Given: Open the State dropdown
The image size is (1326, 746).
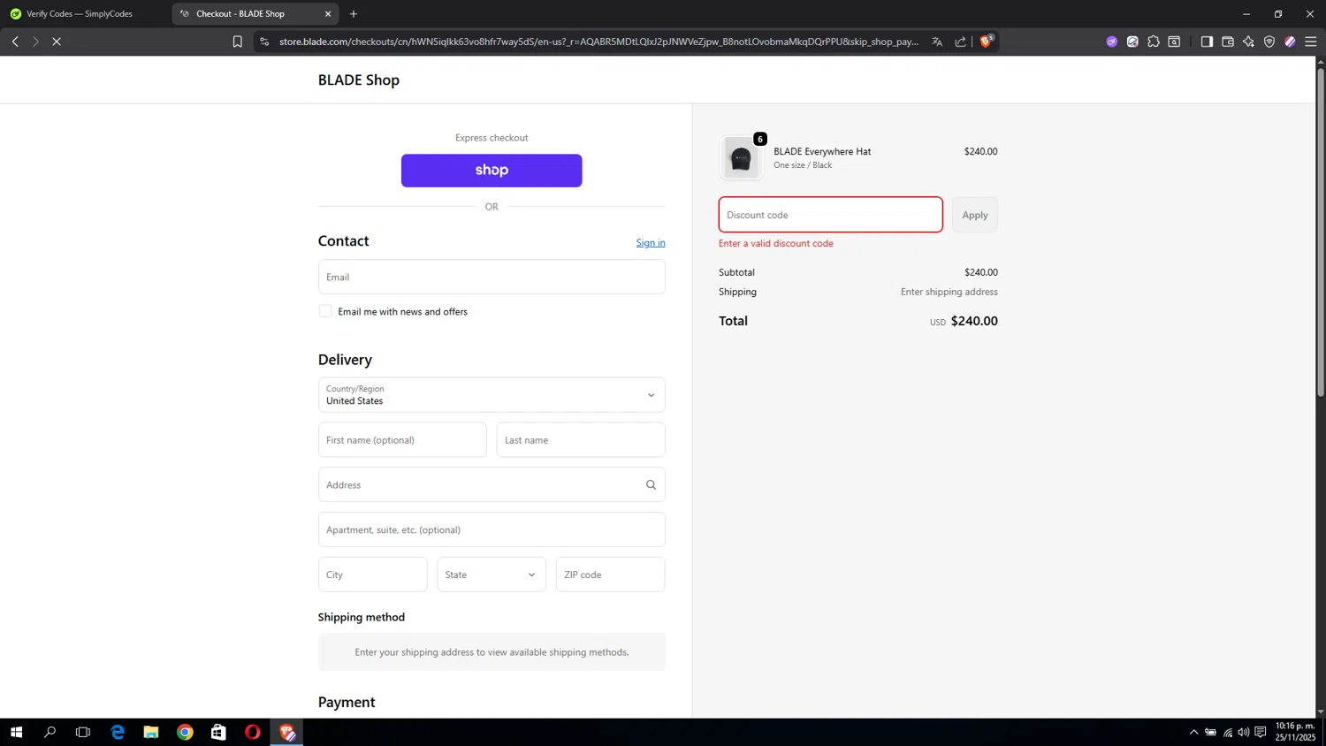Looking at the screenshot, I should [x=492, y=575].
